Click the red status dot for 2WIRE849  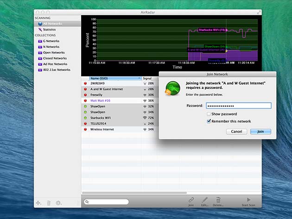coord(85,83)
